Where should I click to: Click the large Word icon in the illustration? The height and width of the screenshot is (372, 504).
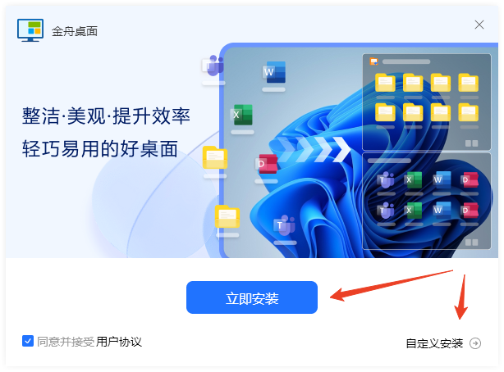[x=274, y=72]
